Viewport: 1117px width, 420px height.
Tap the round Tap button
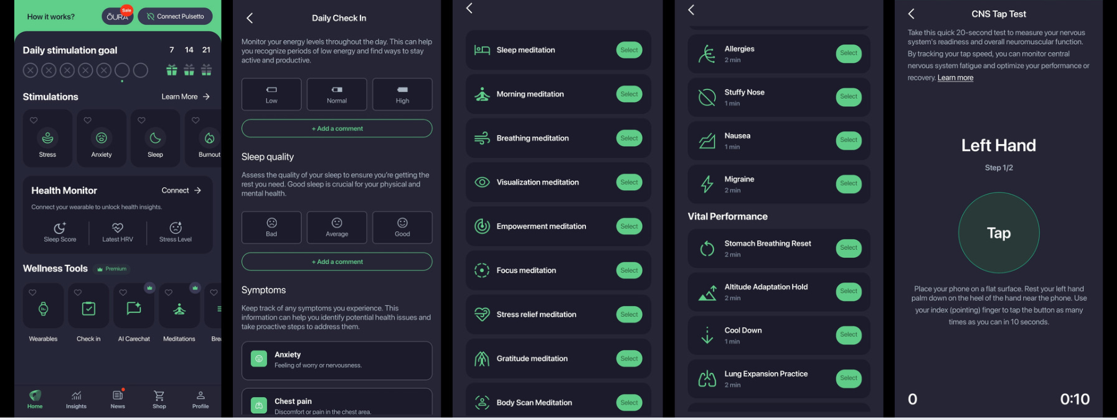pos(999,232)
